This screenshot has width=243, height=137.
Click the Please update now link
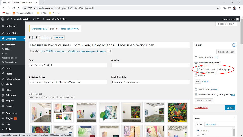69,29
